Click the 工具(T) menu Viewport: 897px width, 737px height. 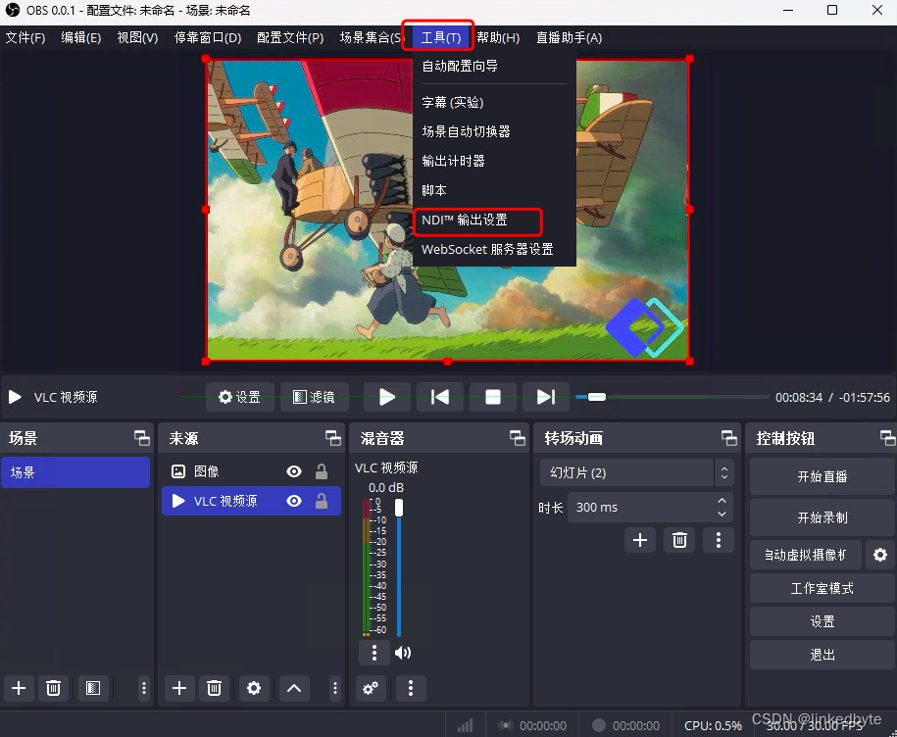pos(440,38)
